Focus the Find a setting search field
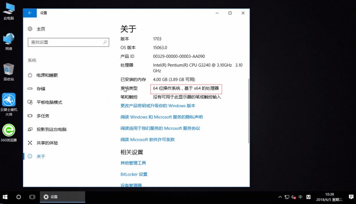356x204 pixels. [69, 42]
